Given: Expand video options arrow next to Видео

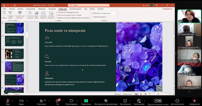Looking at the screenshot, I should pyautogui.click(x=26, y=100).
